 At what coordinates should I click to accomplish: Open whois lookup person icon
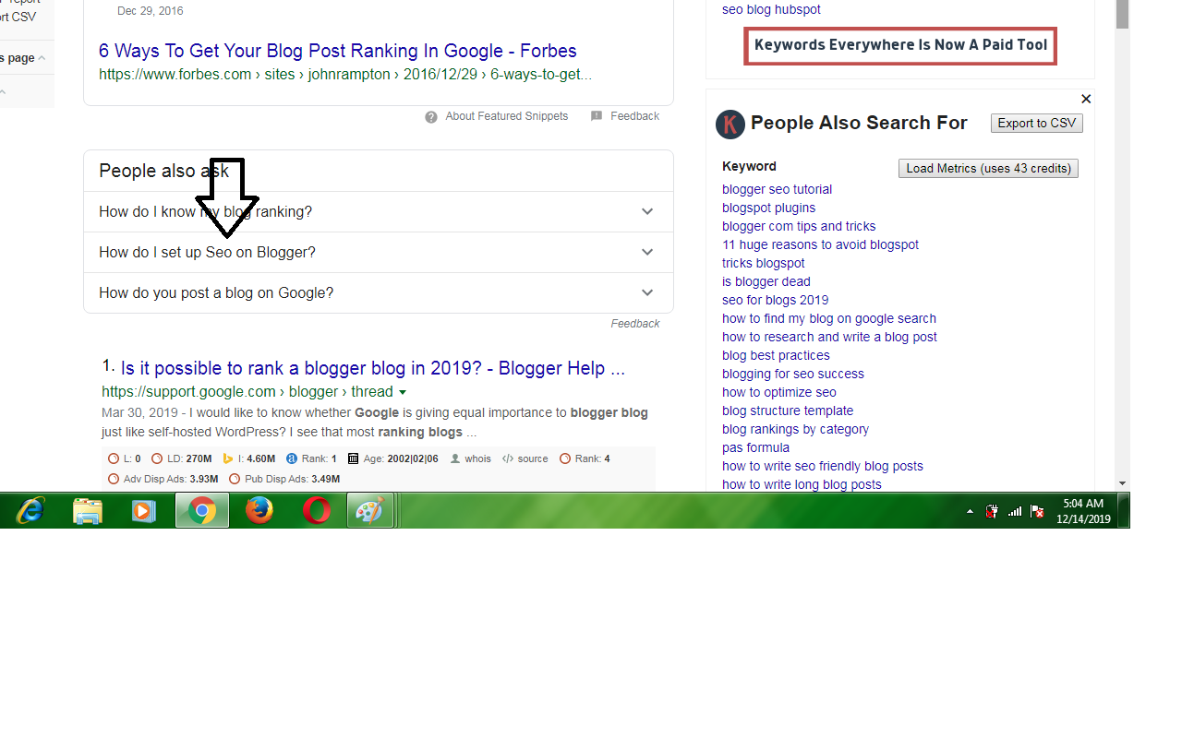[455, 458]
